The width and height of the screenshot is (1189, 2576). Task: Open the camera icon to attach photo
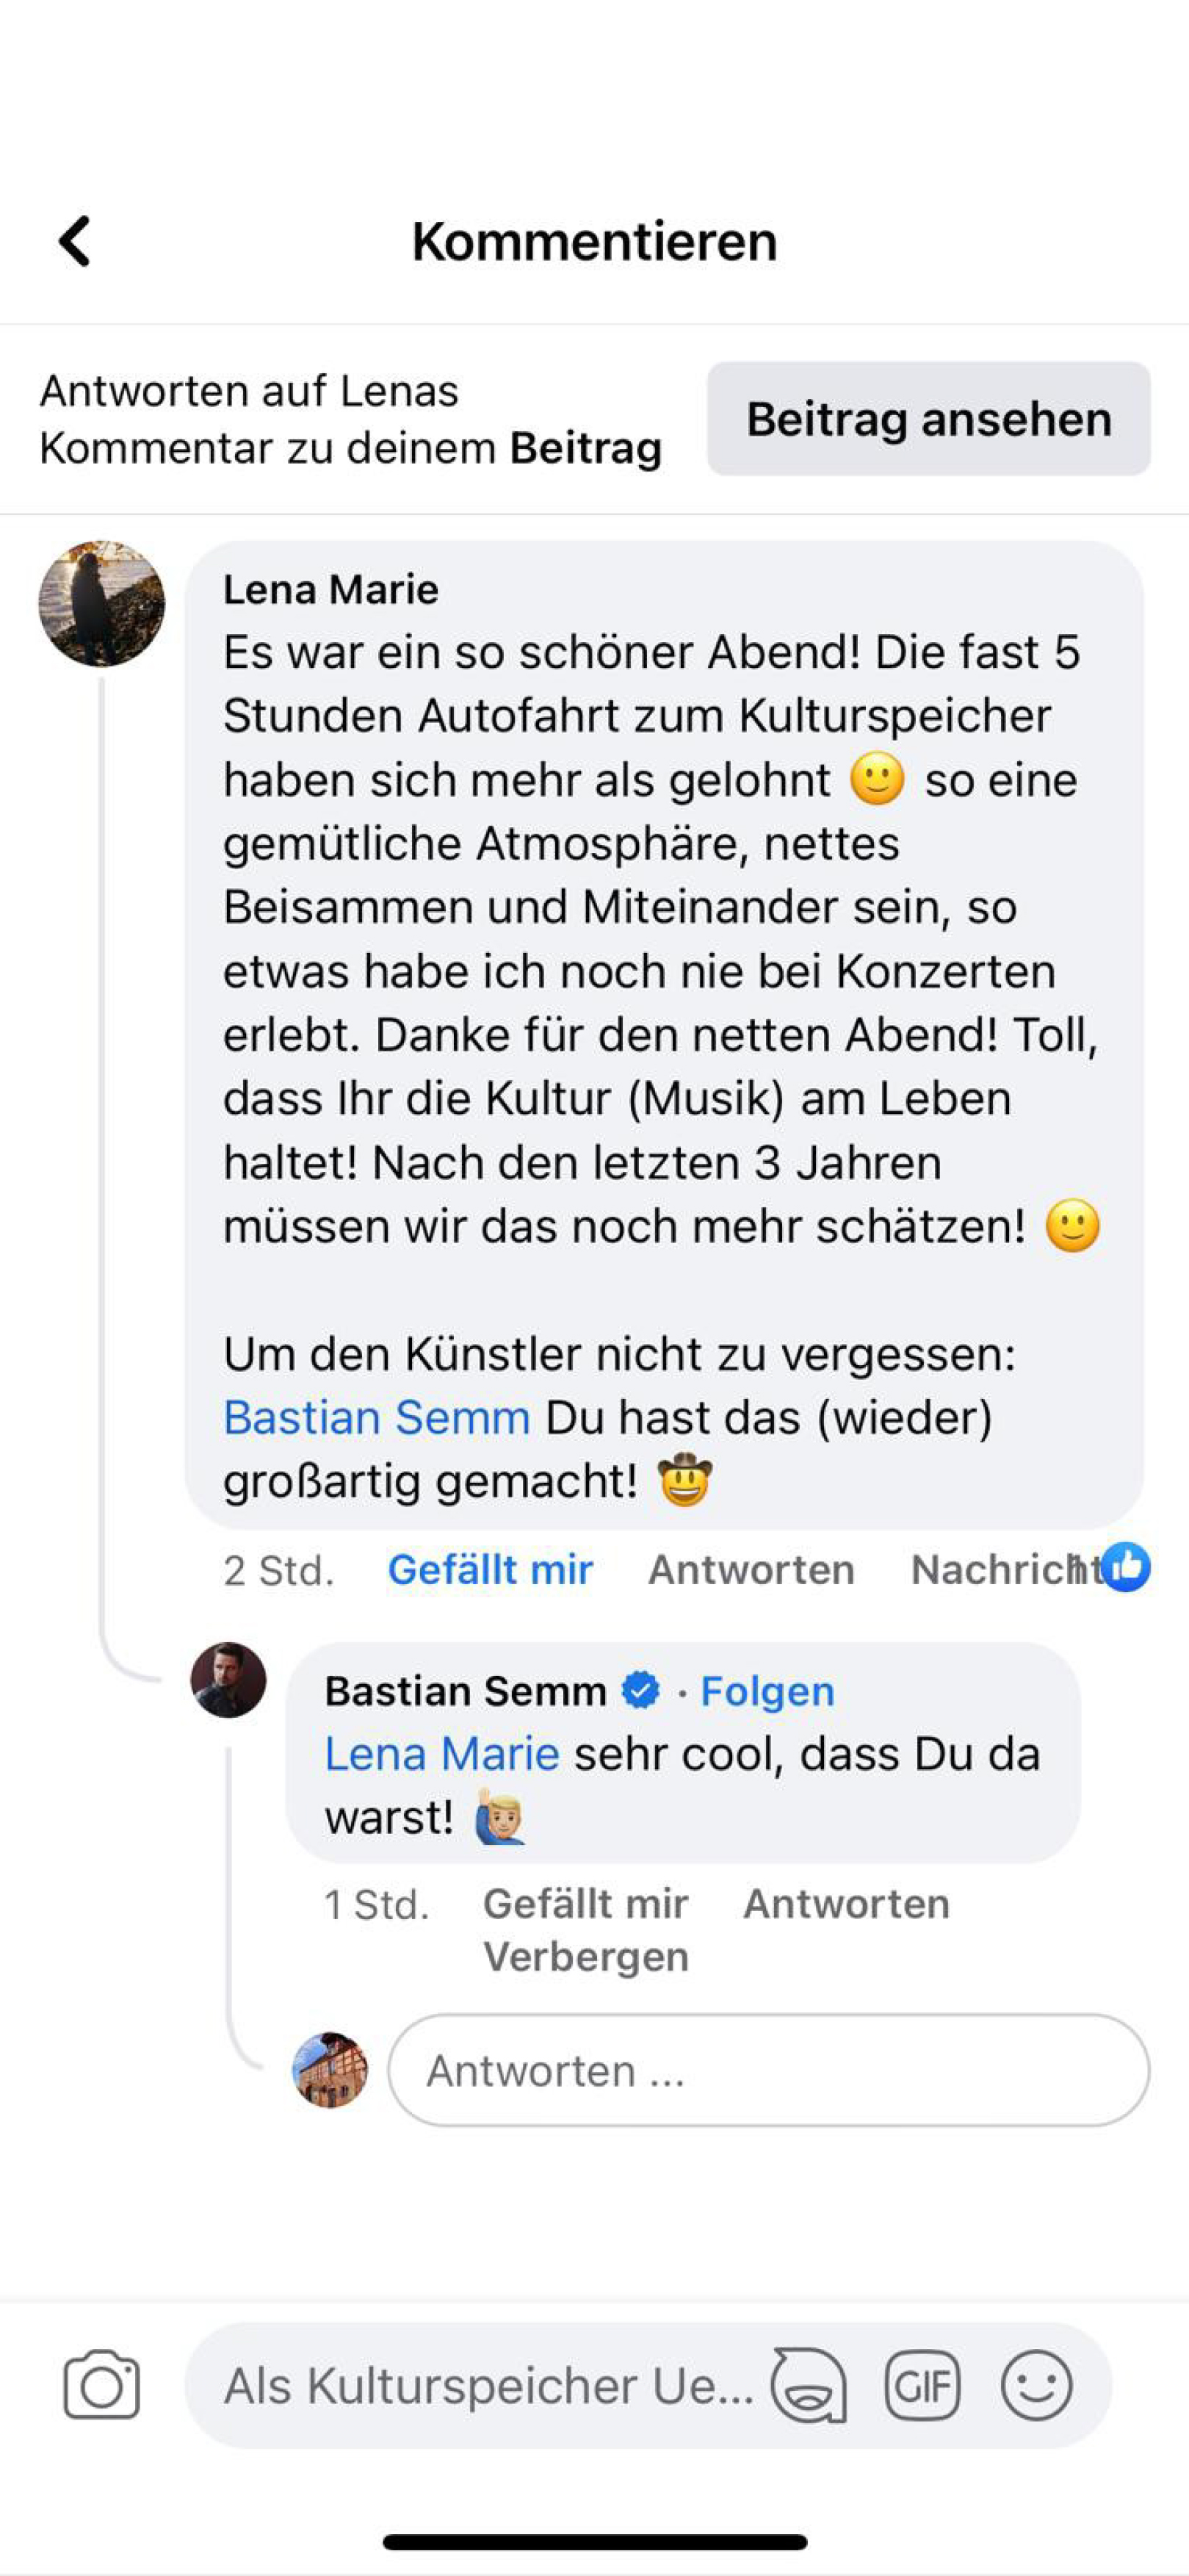(x=101, y=2385)
